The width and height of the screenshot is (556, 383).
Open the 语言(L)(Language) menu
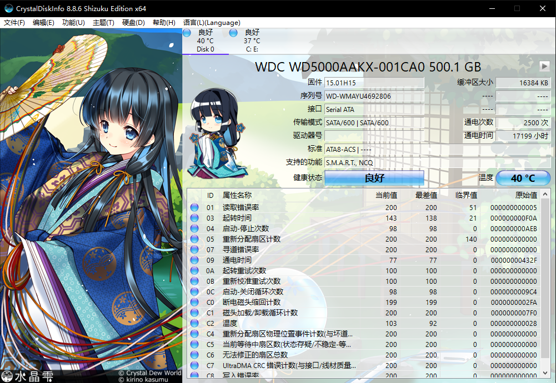click(212, 23)
